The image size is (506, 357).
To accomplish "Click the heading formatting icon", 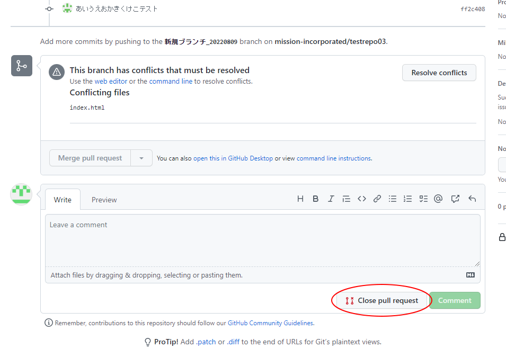I will (300, 199).
